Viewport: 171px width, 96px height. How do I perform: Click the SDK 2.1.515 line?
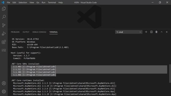(x=34, y=69)
